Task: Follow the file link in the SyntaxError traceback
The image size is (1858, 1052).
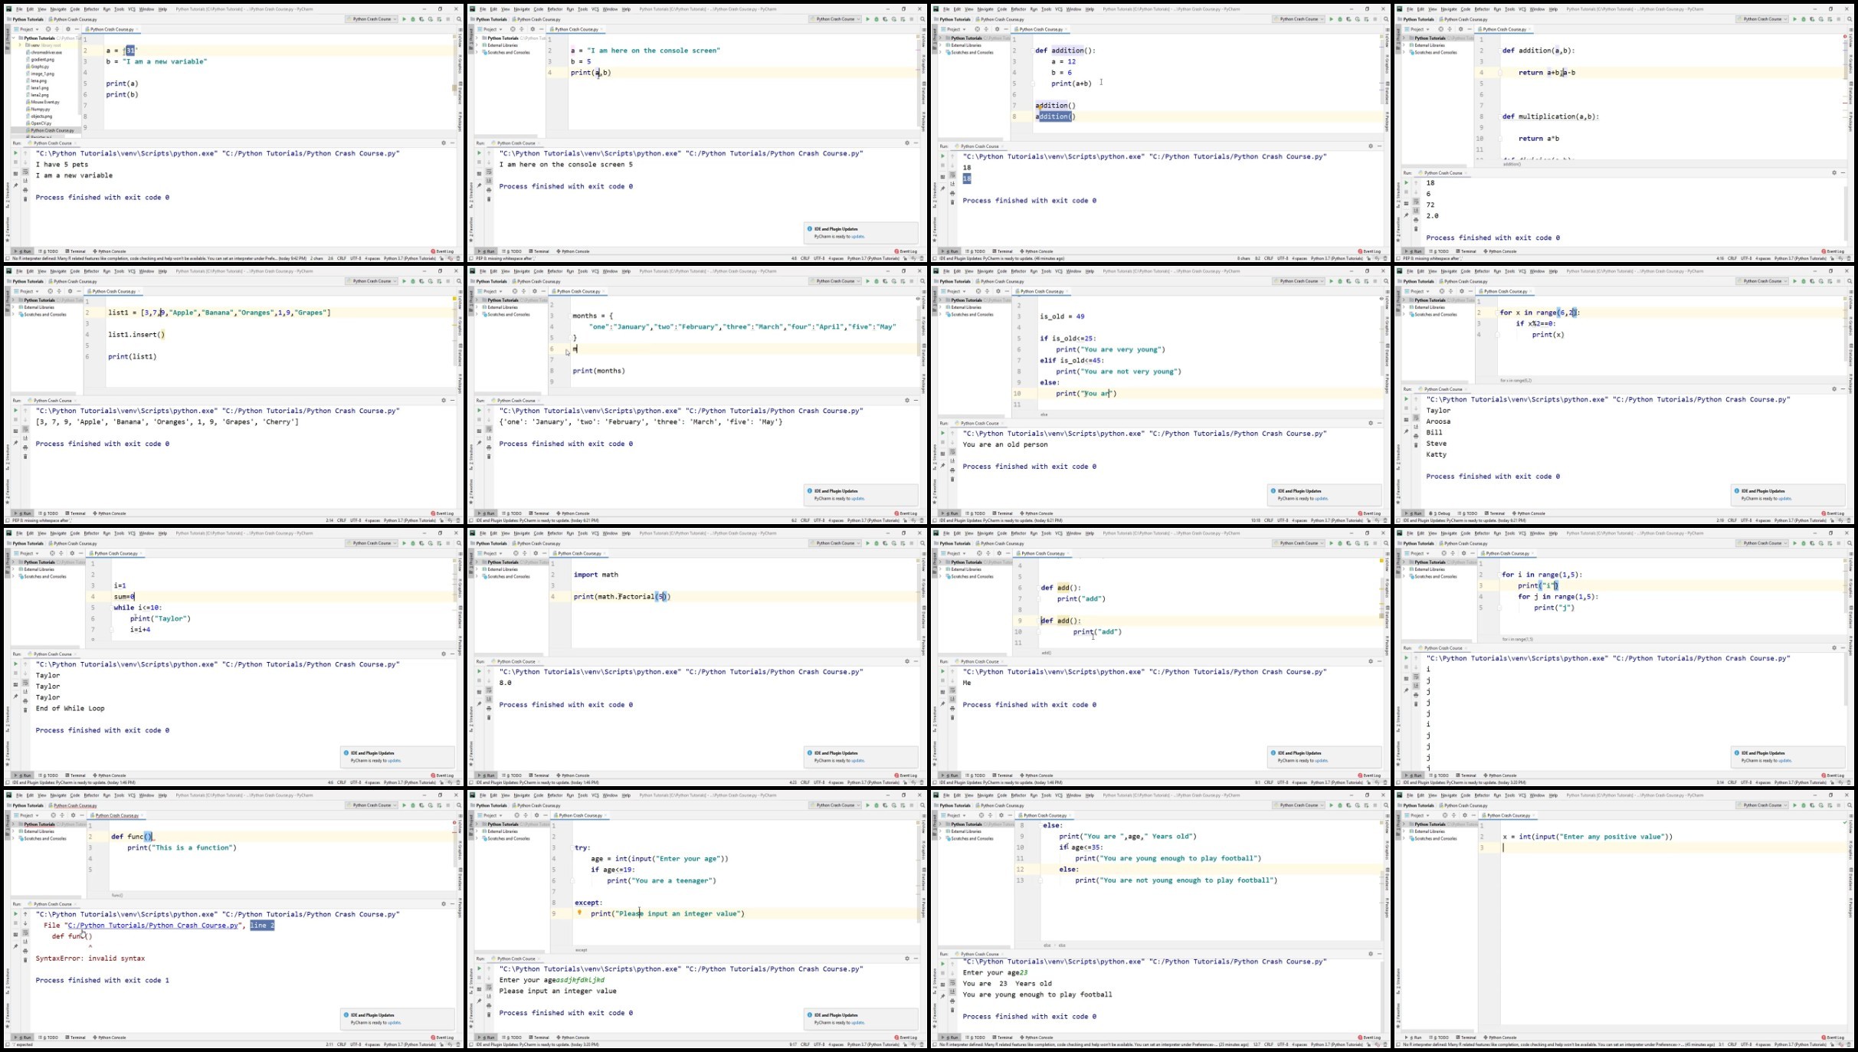Action: [x=155, y=925]
